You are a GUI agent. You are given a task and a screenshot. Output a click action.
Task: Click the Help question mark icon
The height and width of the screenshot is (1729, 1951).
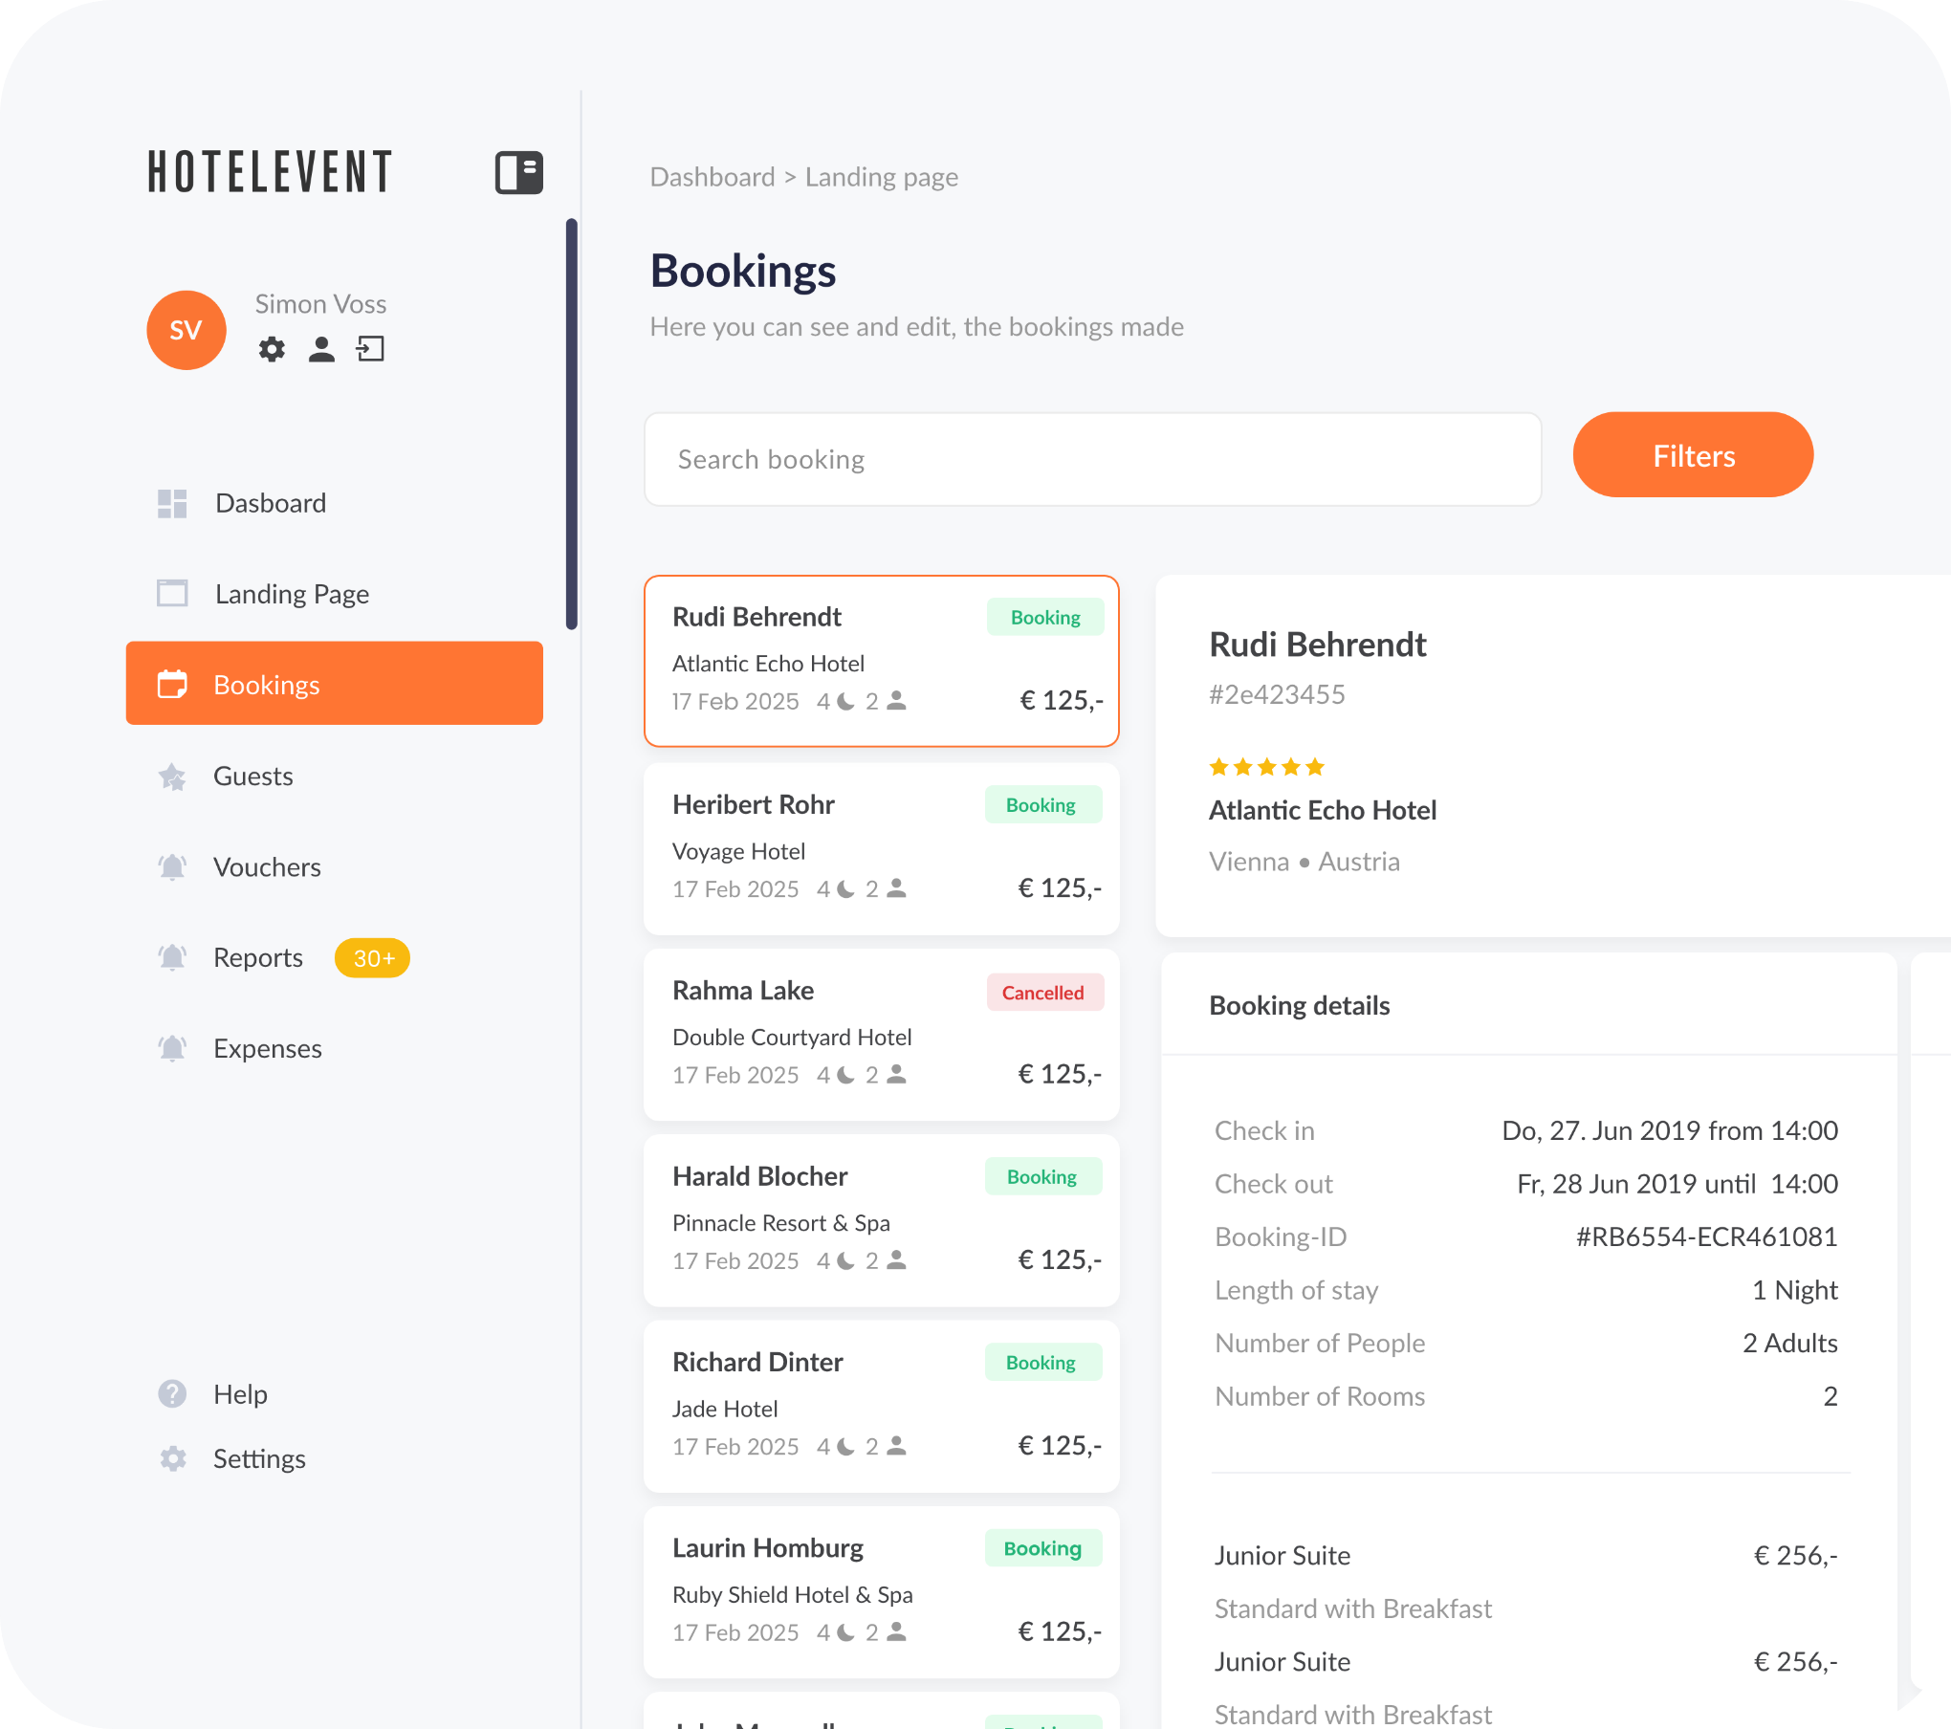point(172,1393)
